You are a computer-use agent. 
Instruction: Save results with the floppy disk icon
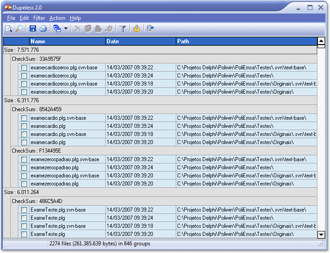[x=33, y=28]
